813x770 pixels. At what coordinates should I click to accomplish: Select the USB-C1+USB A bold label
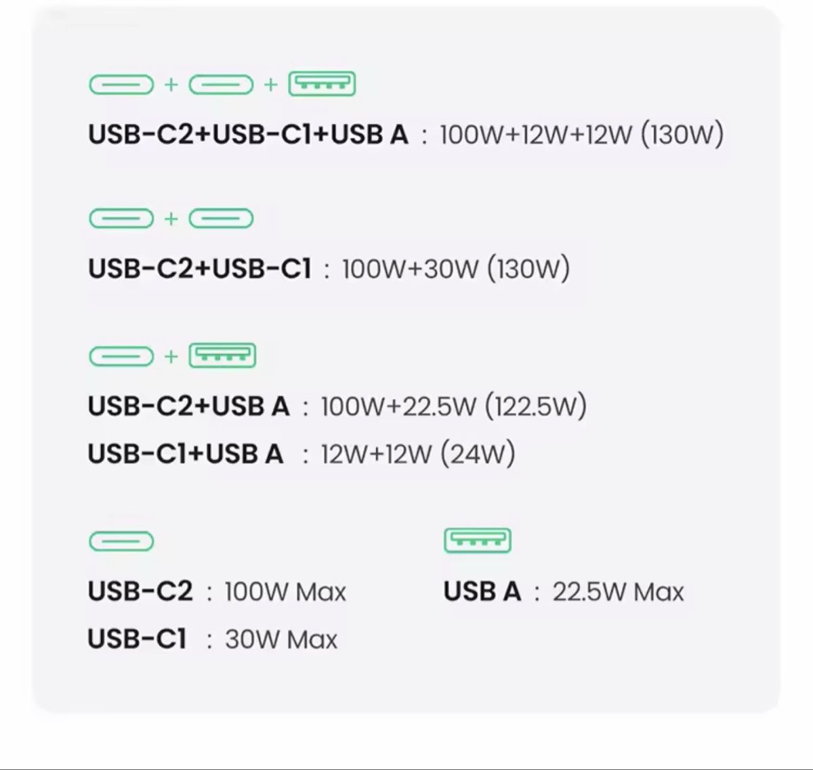pyautogui.click(x=185, y=454)
